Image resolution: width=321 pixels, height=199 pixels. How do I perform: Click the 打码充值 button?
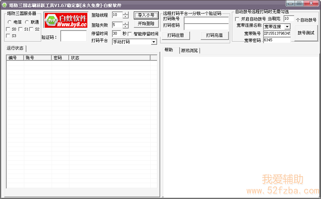click(x=214, y=35)
